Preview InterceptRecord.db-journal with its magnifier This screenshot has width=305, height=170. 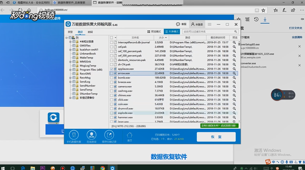point(234,42)
